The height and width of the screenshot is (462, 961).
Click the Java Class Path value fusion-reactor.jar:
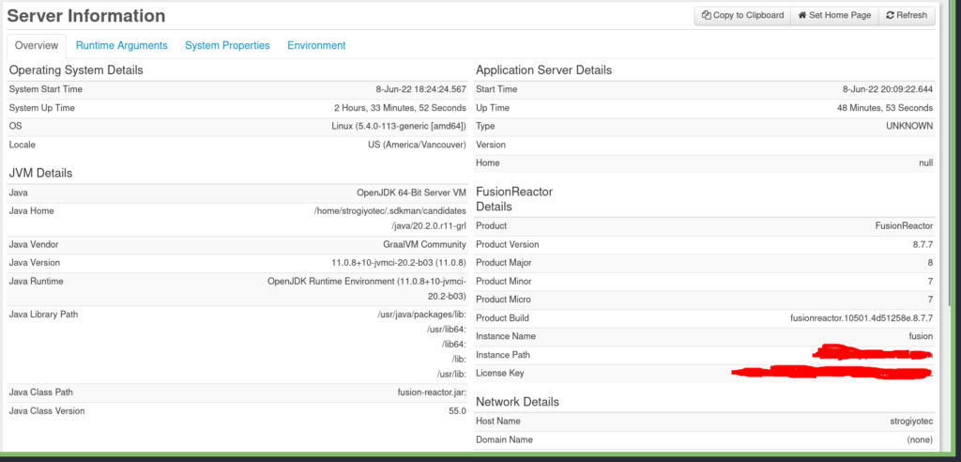click(x=432, y=393)
